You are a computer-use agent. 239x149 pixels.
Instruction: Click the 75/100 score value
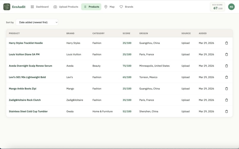tap(127, 66)
